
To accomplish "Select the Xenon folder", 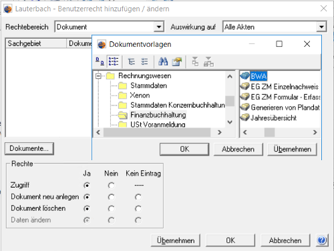I will click(140, 95).
